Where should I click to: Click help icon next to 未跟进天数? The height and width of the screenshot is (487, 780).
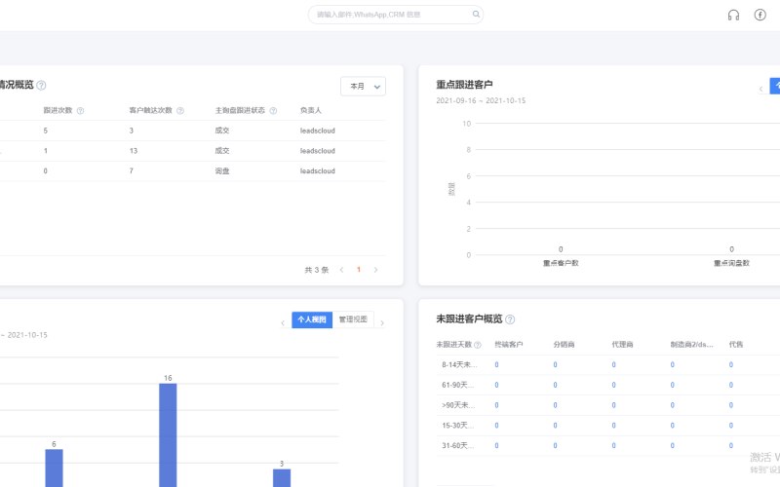click(x=478, y=345)
